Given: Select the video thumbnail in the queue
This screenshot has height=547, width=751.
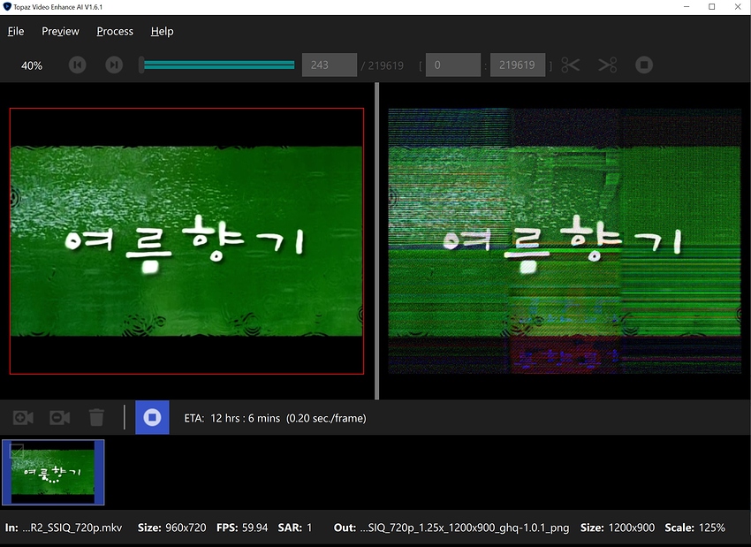Looking at the screenshot, I should (53, 472).
